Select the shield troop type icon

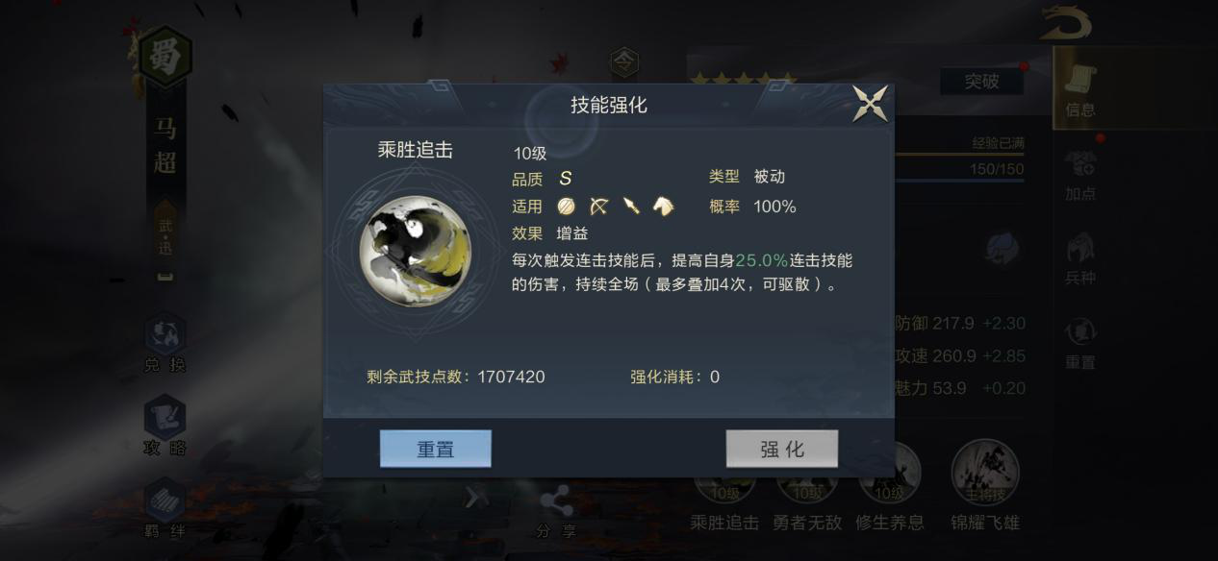pos(566,206)
